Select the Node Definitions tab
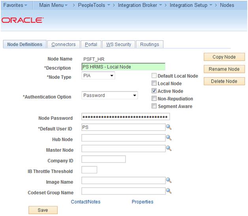This screenshot has width=248, height=216. click(x=24, y=45)
